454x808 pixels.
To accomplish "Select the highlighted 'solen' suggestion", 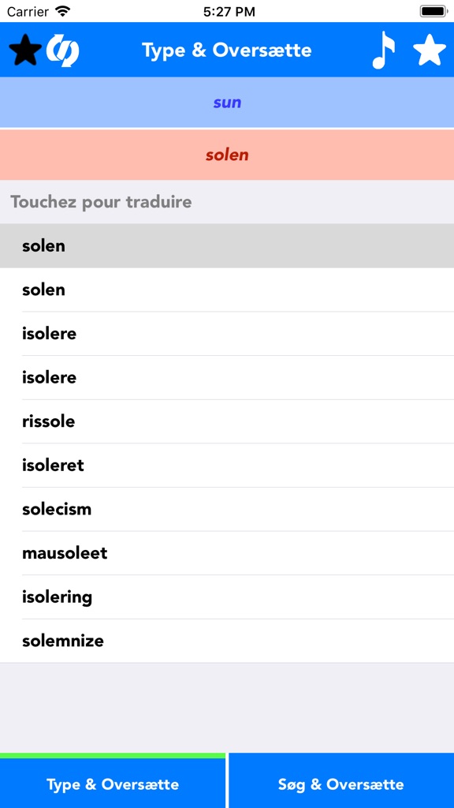I will 227,245.
